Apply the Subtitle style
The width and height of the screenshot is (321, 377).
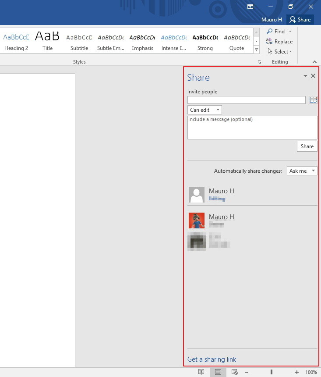pos(79,41)
